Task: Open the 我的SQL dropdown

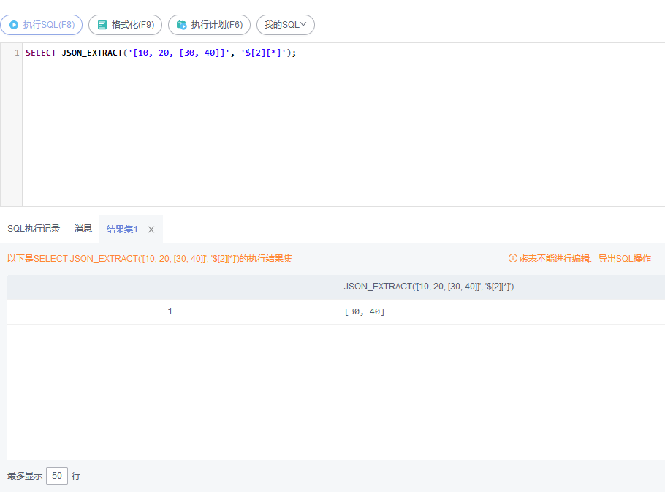Action: pyautogui.click(x=285, y=24)
